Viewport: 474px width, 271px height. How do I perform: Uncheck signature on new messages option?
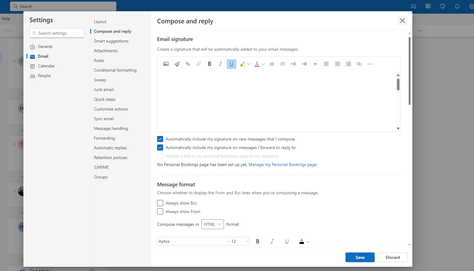click(160, 139)
